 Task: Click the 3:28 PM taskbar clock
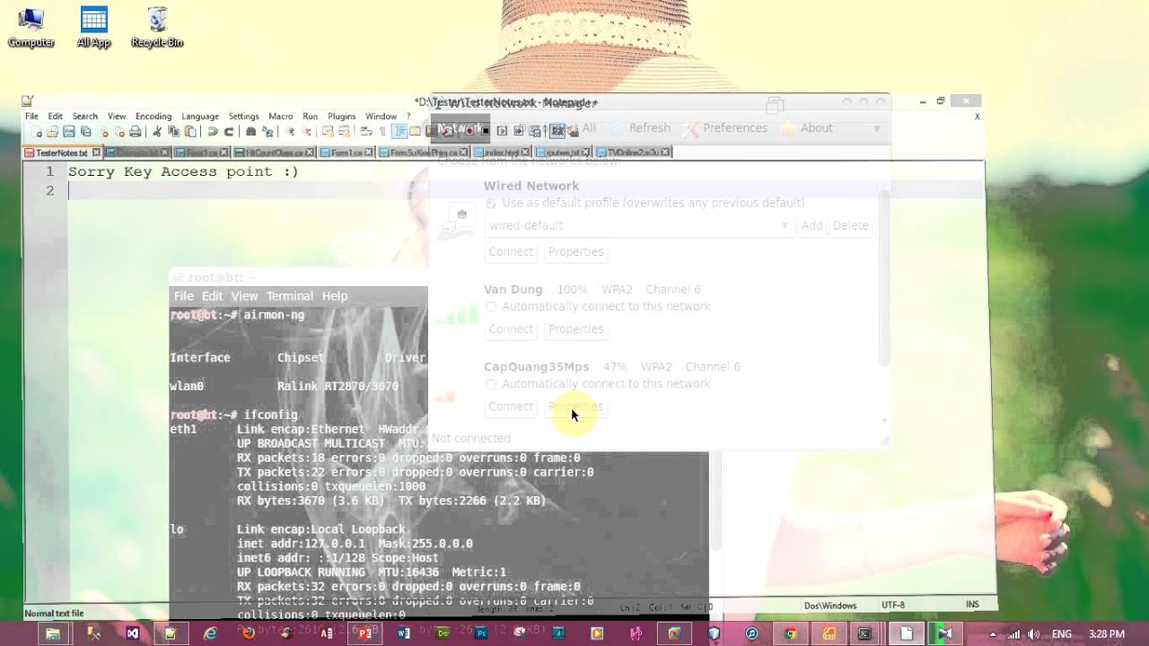[1107, 633]
